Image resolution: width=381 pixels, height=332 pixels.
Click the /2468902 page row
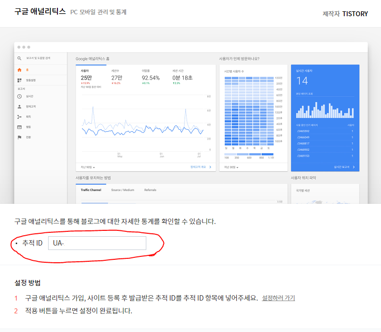[325, 150]
